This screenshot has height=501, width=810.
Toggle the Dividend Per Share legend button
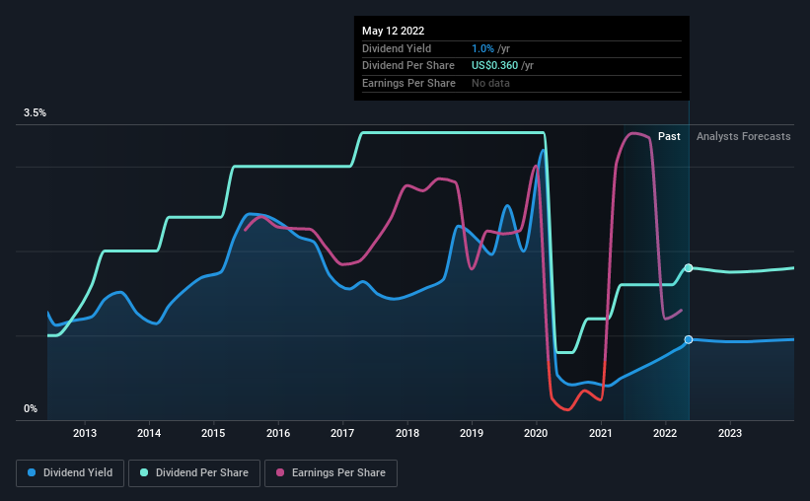pos(194,473)
